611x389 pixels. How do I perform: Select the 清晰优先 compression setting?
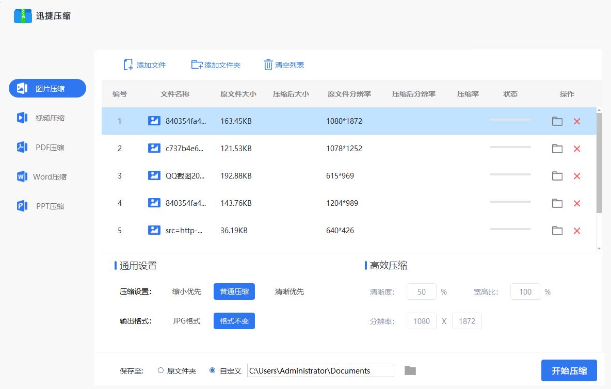point(290,291)
